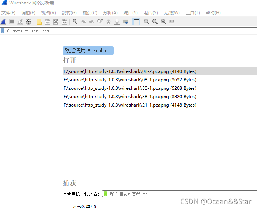Open the 编辑(E) menu
This screenshot has width=257, height=208.
coord(28,13)
